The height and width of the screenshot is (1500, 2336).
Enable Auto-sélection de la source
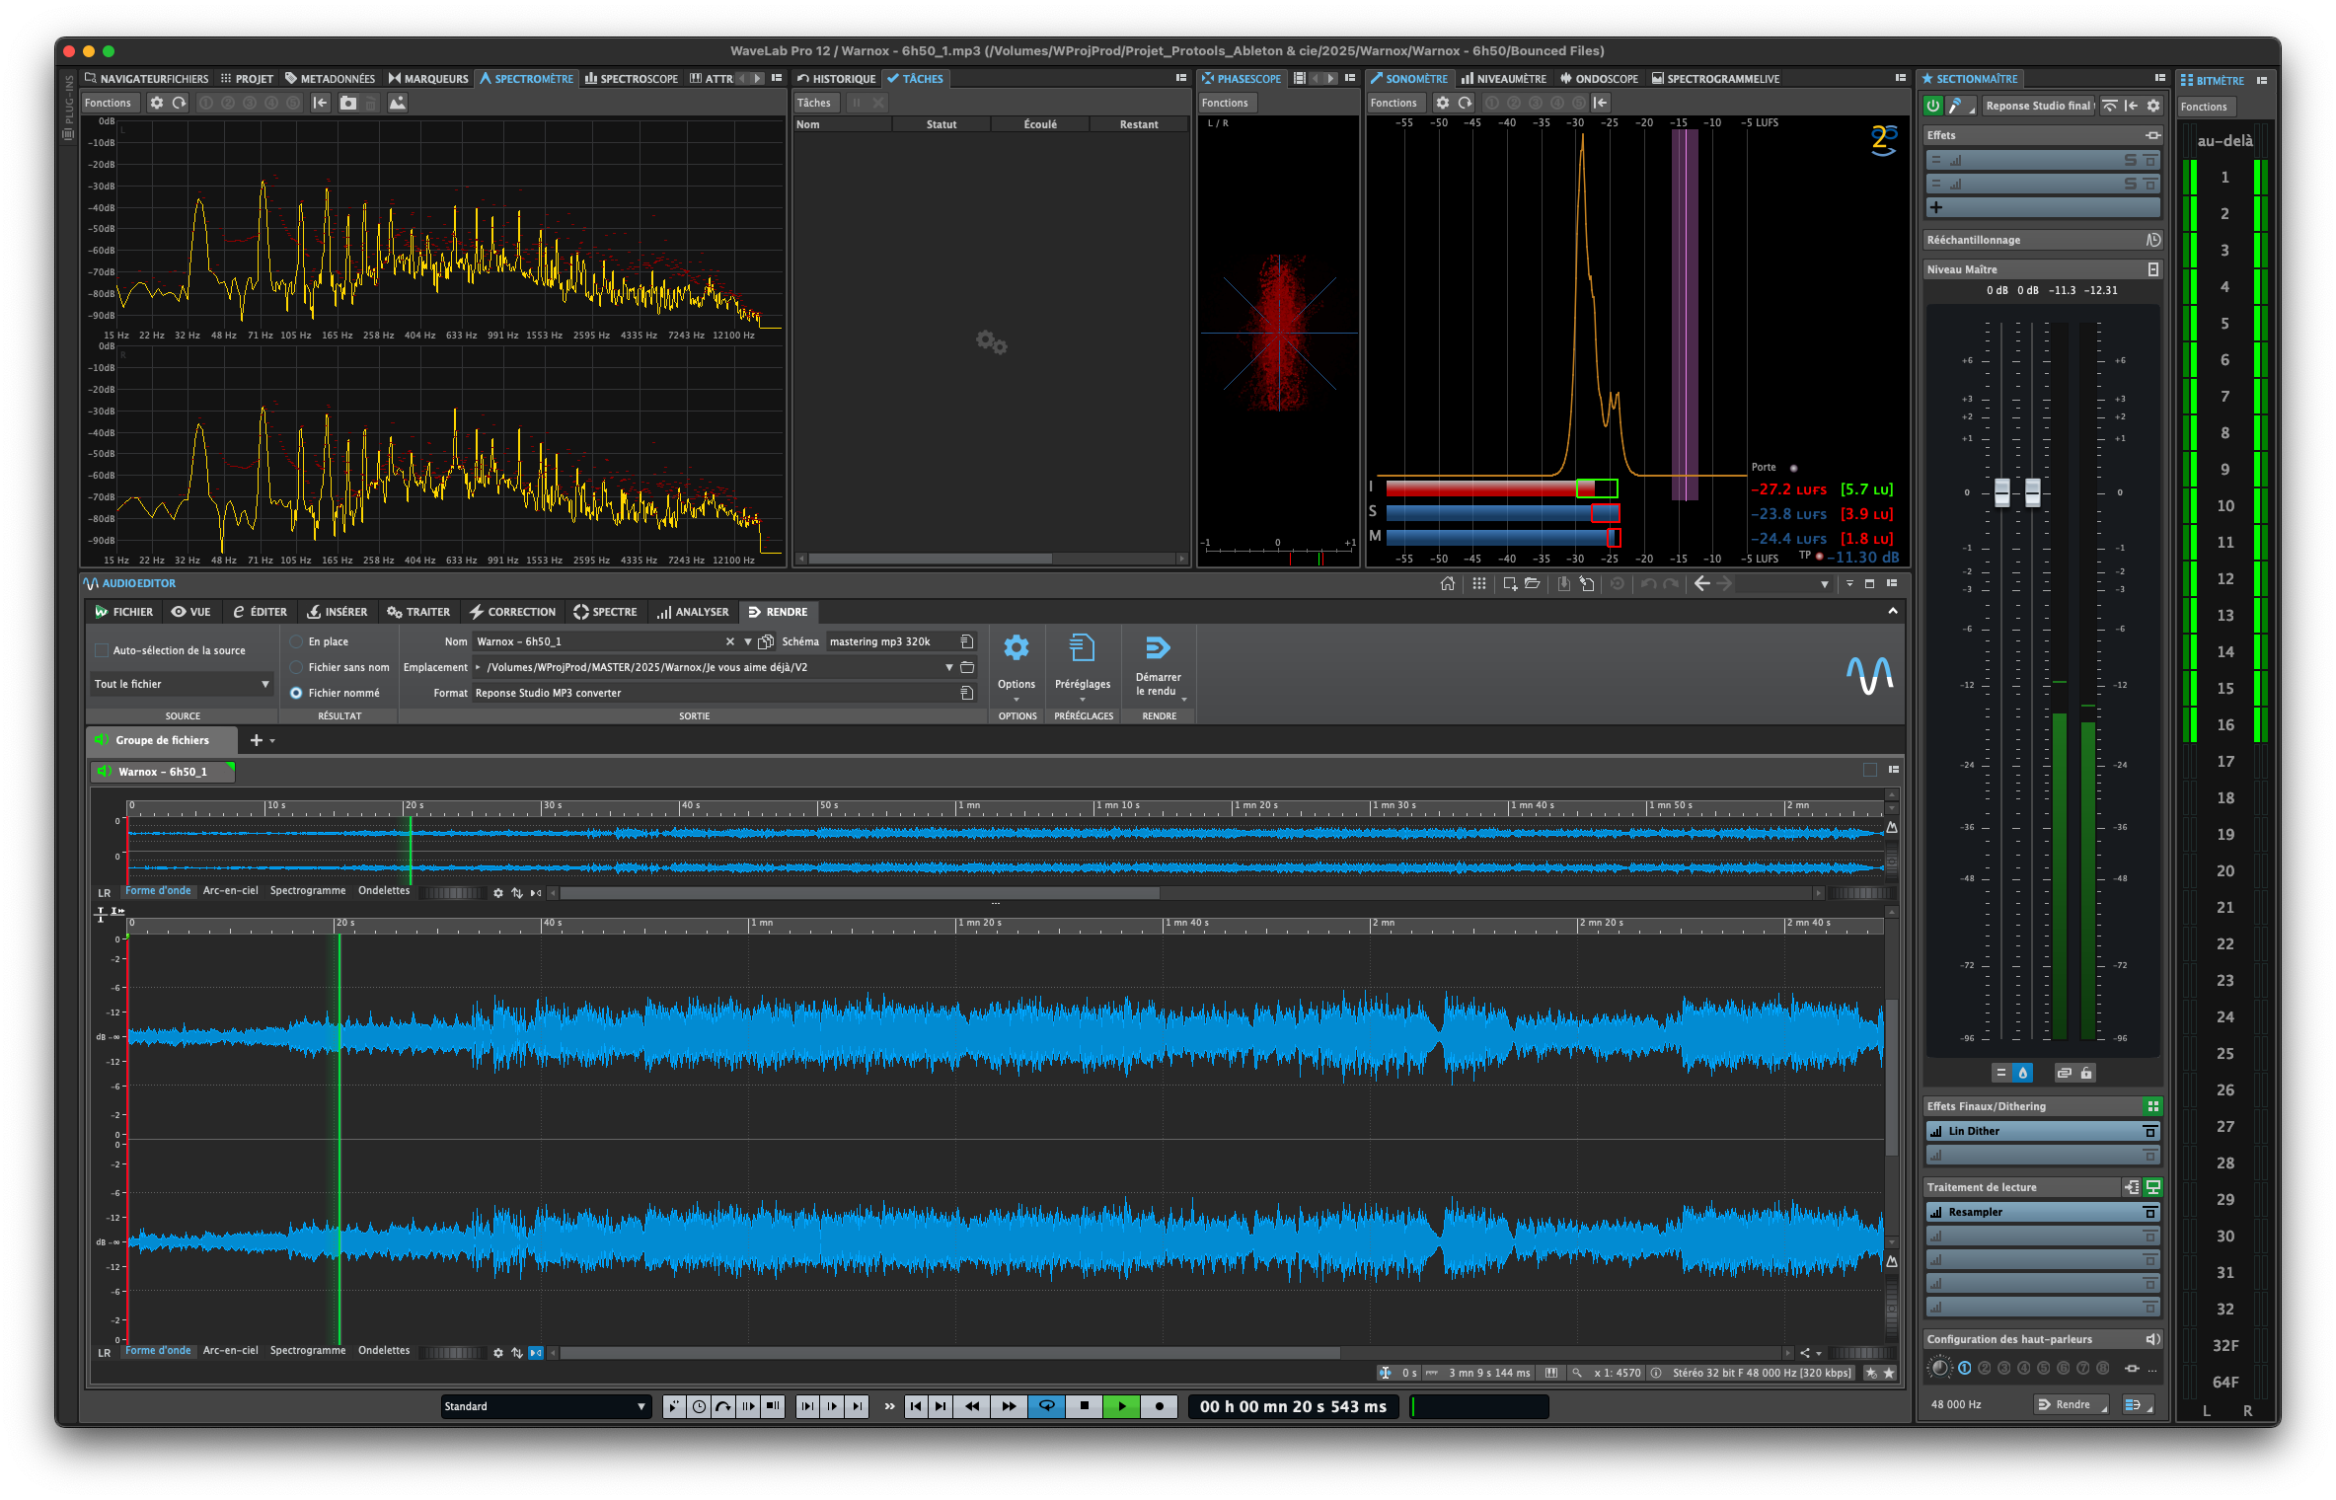(102, 649)
